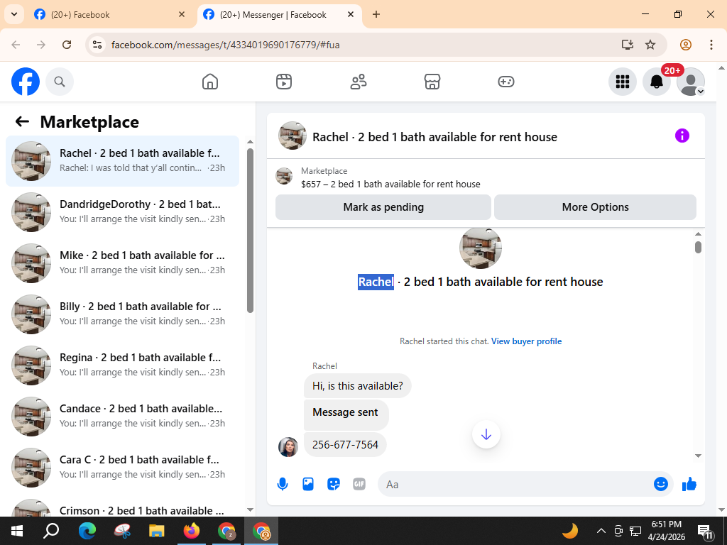The image size is (727, 545).
Task: Open the Chrome three-dot menu
Action: pyautogui.click(x=711, y=45)
